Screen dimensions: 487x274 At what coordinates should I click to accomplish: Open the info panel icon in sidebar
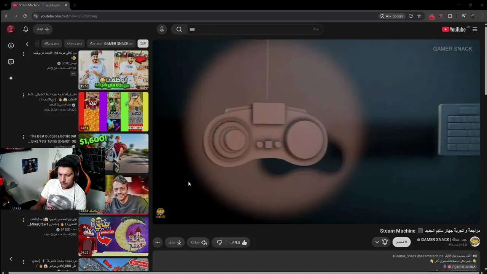click(11, 46)
